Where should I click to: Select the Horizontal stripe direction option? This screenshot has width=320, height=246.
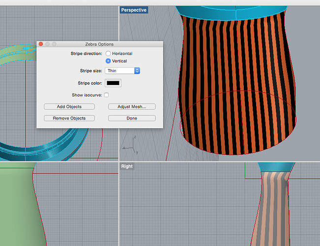click(108, 53)
